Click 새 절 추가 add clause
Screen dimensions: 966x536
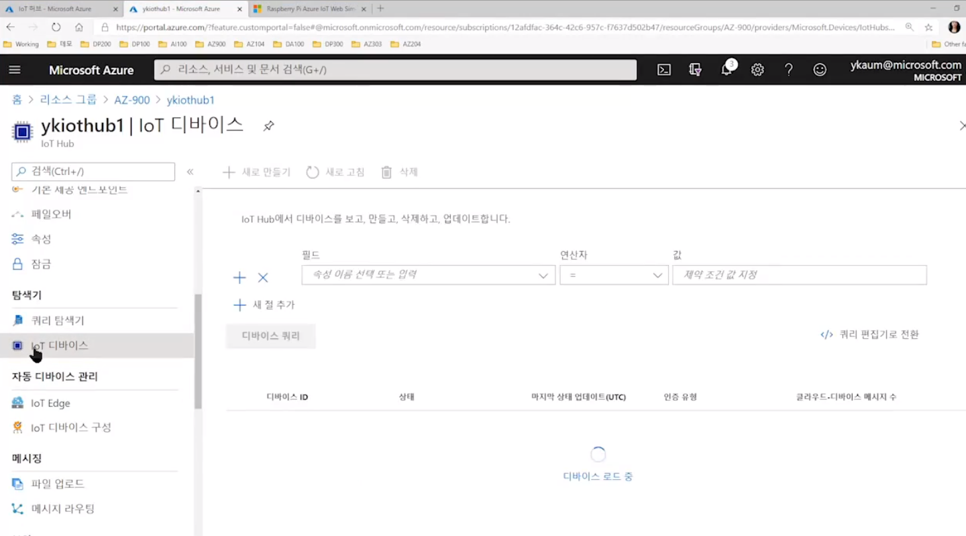264,305
